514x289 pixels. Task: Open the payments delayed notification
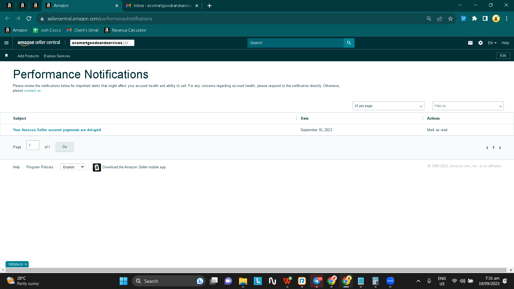coord(57,130)
